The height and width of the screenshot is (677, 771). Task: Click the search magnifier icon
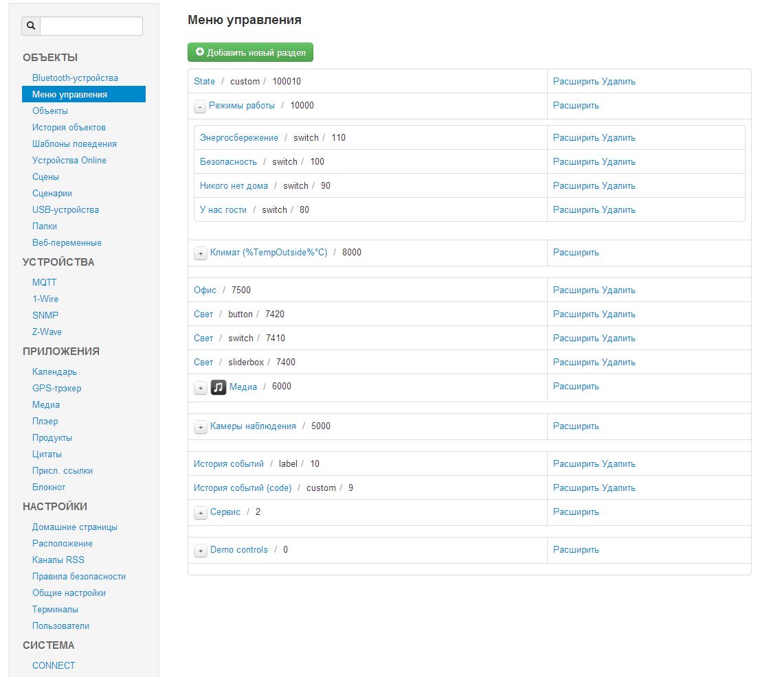point(31,25)
